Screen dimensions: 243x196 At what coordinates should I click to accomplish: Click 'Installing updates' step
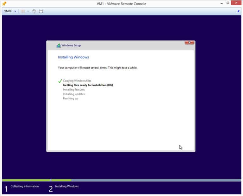pos(74,94)
